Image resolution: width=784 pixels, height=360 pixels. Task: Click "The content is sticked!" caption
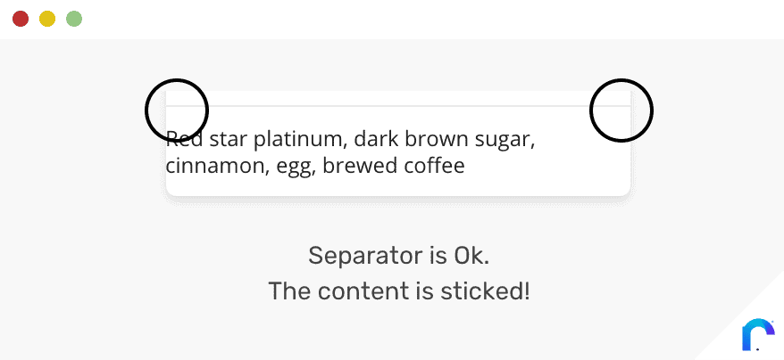point(398,291)
